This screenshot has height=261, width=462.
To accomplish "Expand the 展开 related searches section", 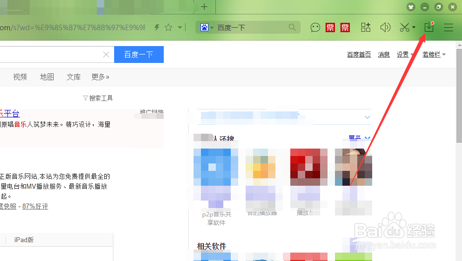I will point(359,137).
